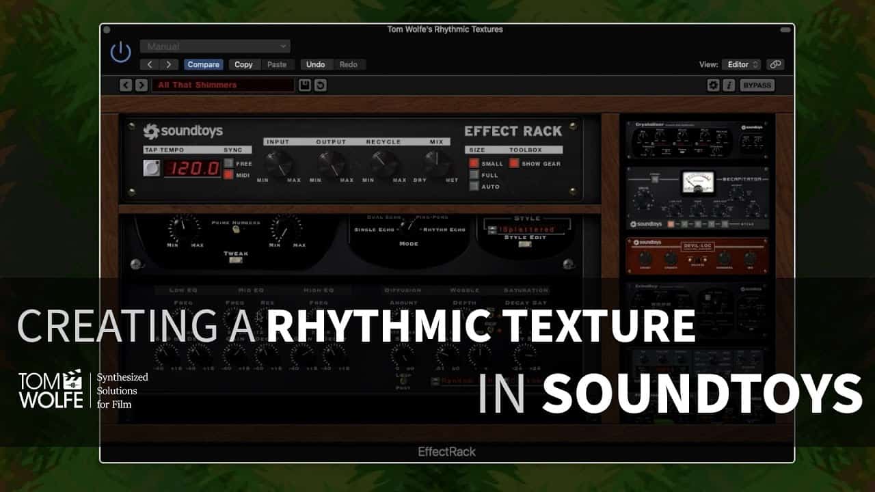Select the FREE sync option
The image size is (875, 492).
(x=228, y=163)
